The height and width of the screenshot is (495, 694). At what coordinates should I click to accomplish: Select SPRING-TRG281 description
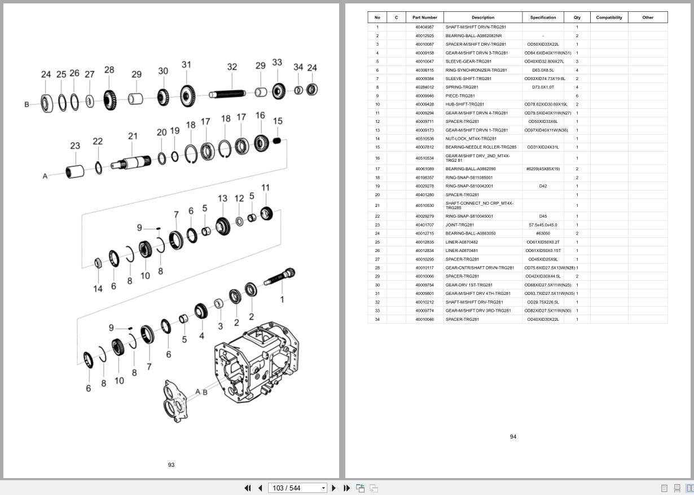click(462, 87)
